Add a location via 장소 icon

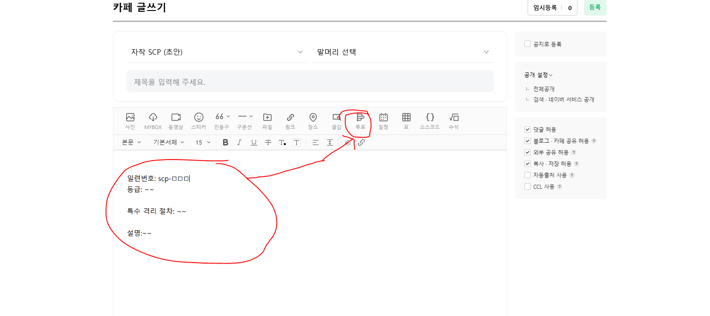[x=313, y=121]
